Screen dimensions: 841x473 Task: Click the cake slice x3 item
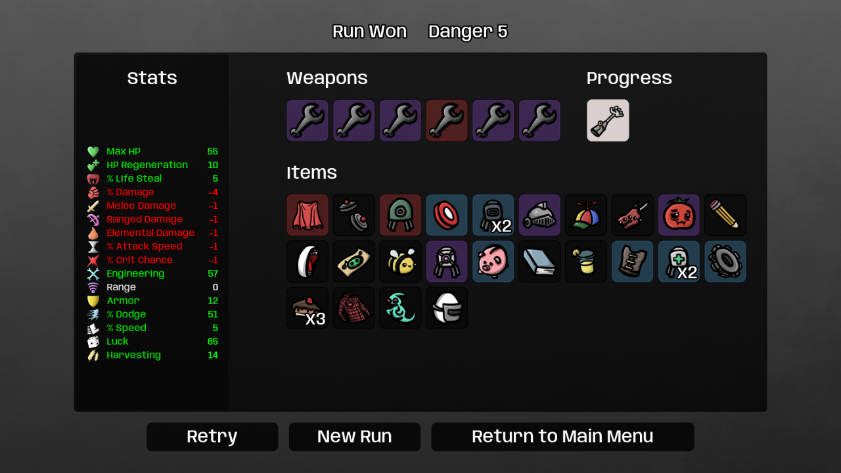(307, 307)
